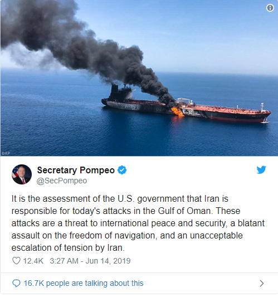Click the words 'Gulf of Oman' in the tweet

point(184,211)
